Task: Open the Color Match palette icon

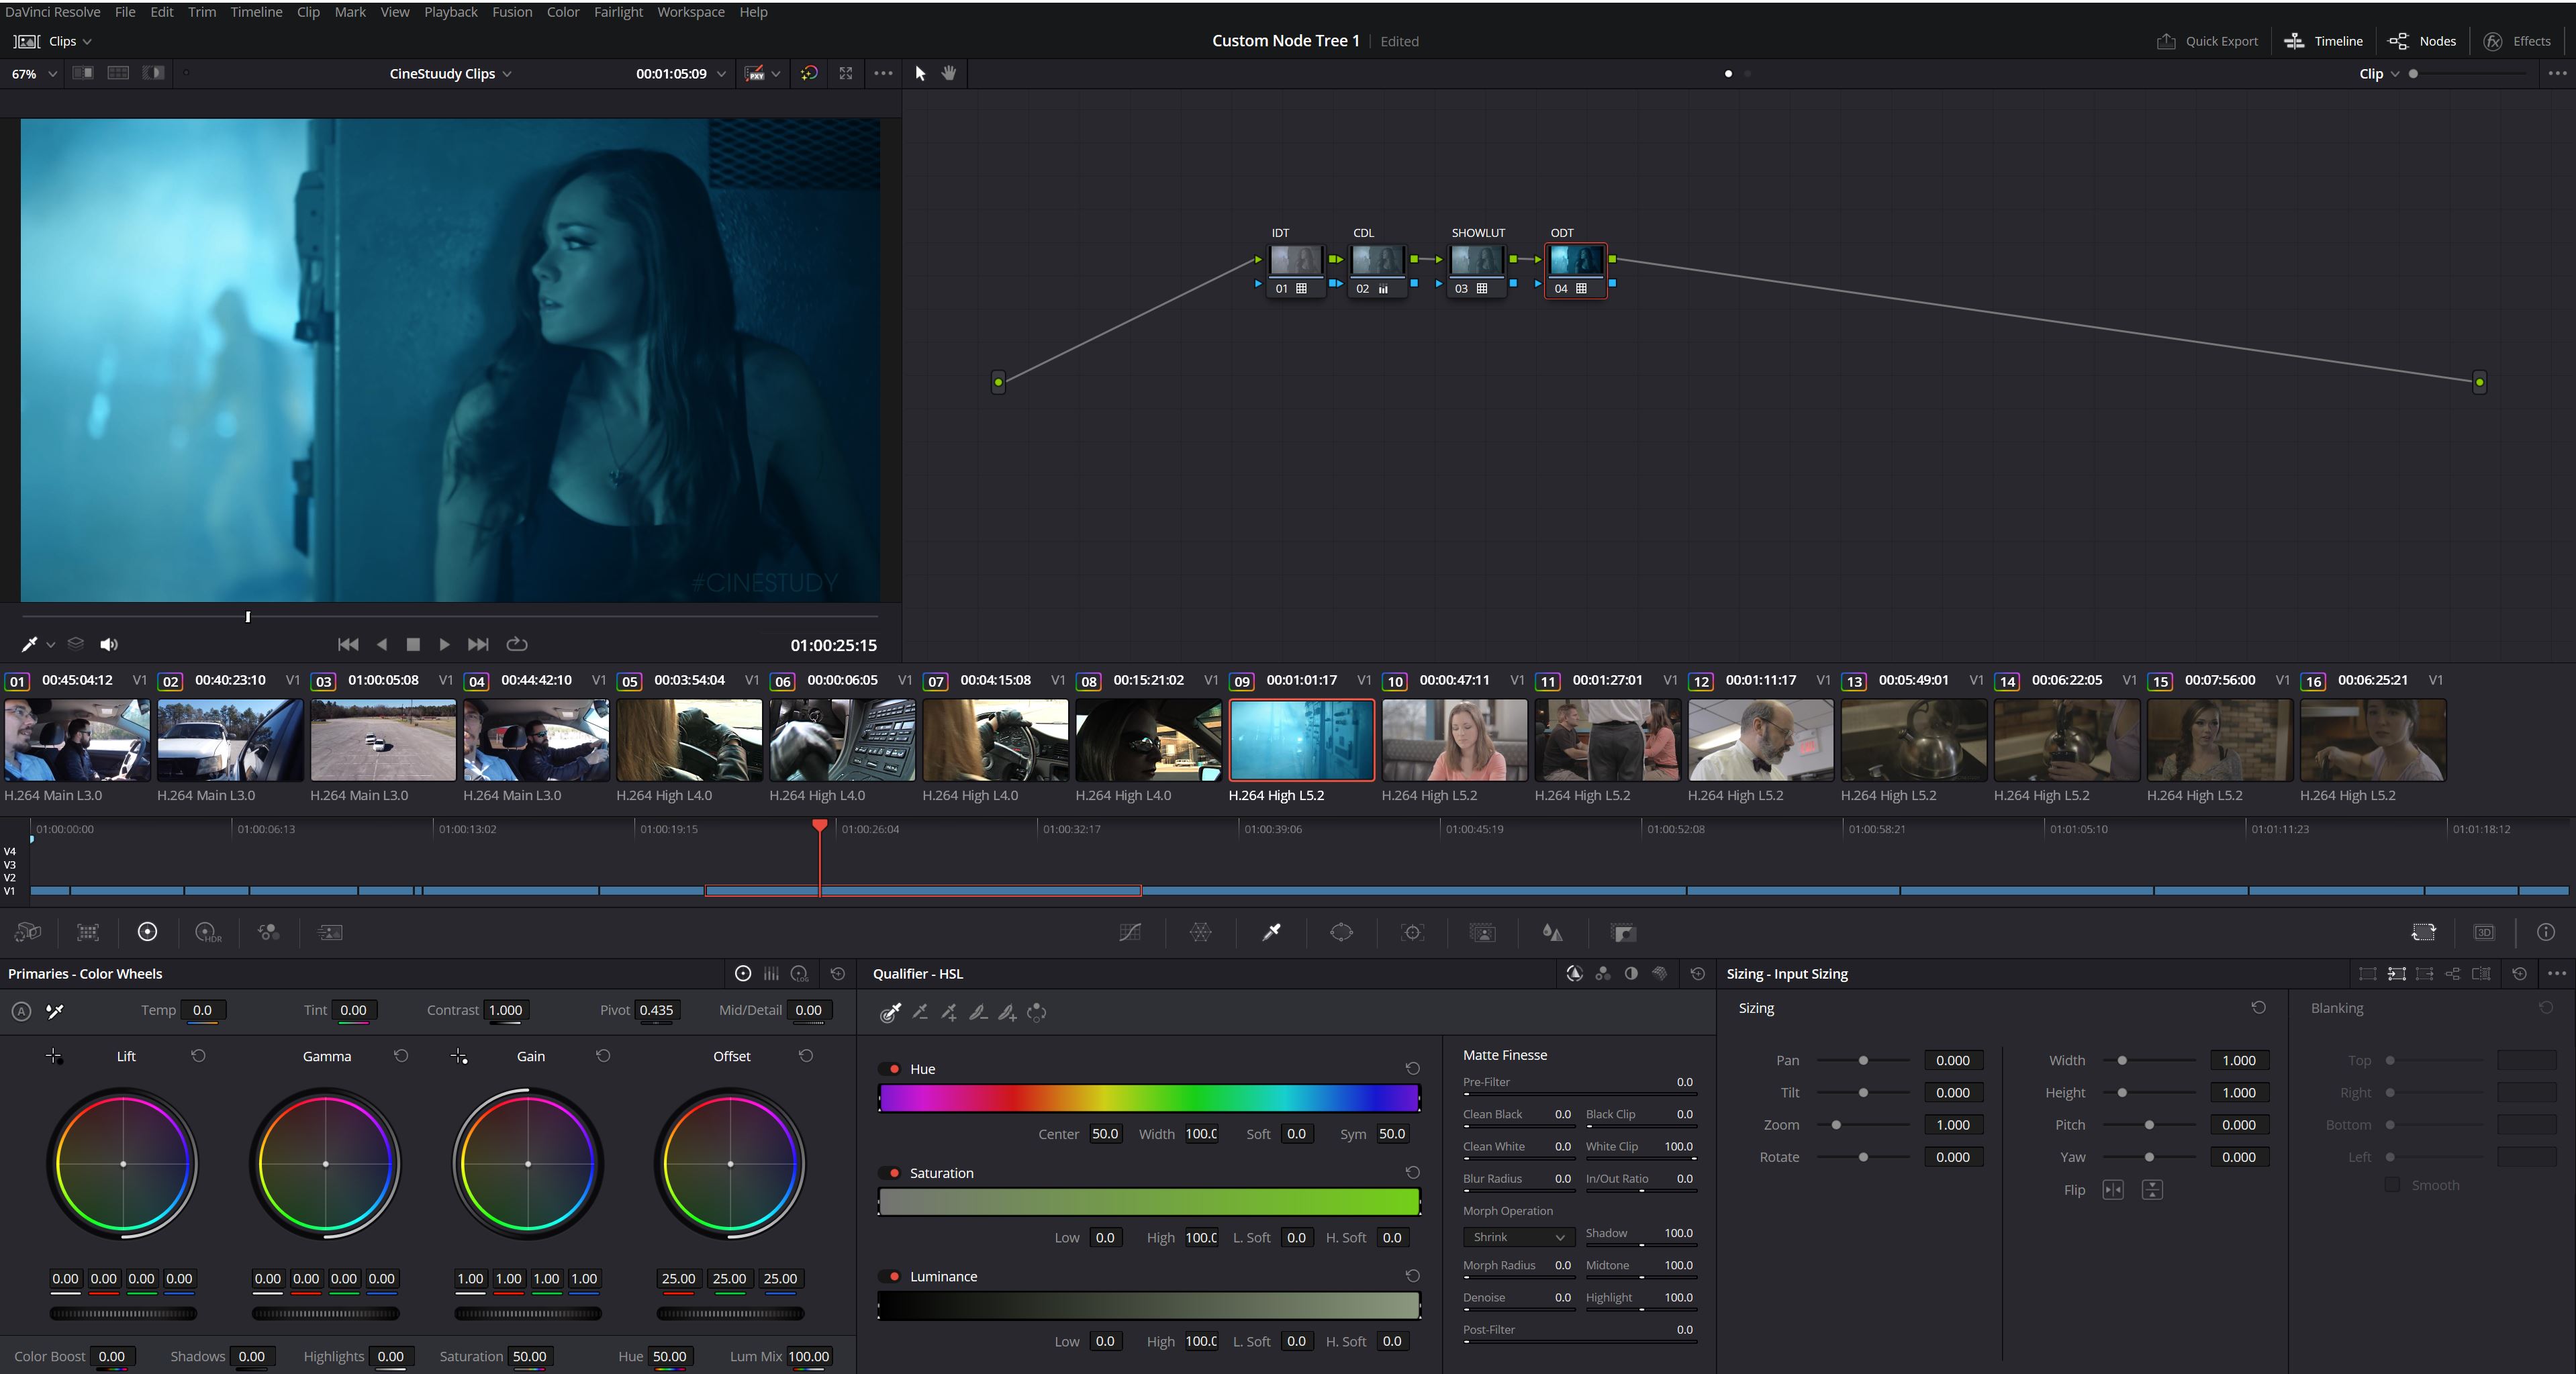Action: (x=88, y=932)
